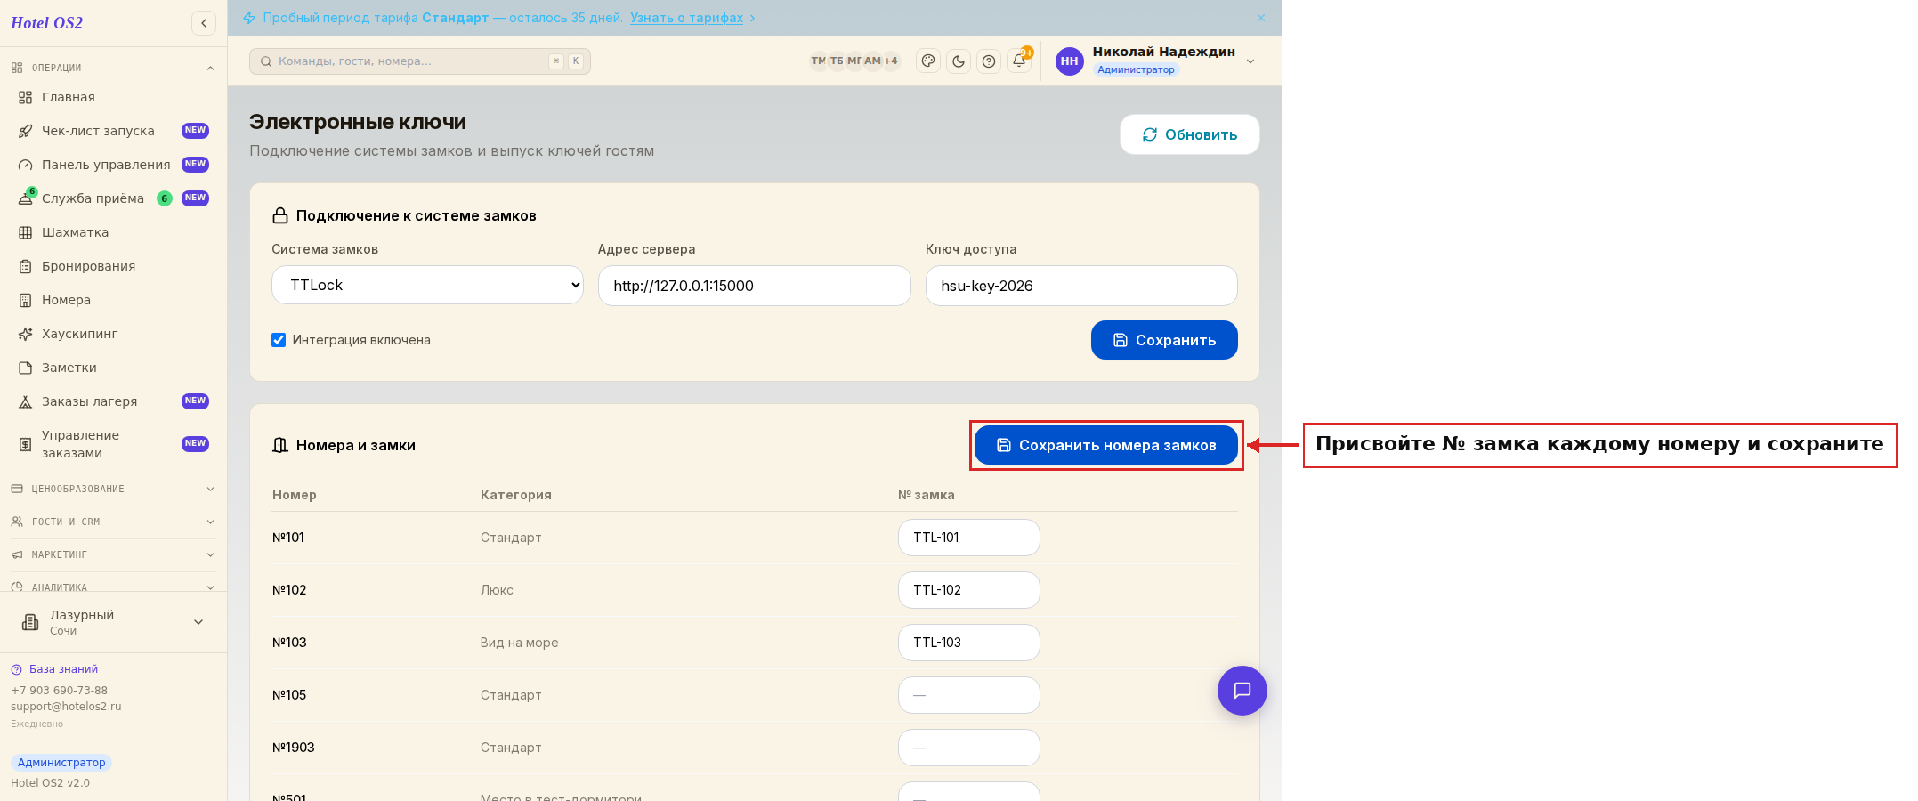Click the Hotel OS2 logo
Image resolution: width=1918 pixels, height=801 pixels.
(x=46, y=23)
